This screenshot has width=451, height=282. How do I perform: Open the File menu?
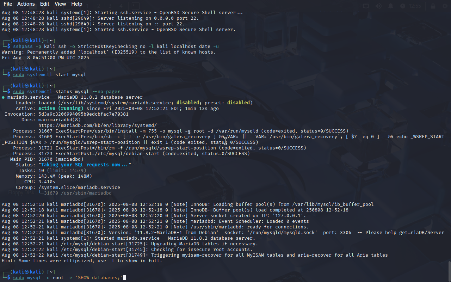[8, 4]
